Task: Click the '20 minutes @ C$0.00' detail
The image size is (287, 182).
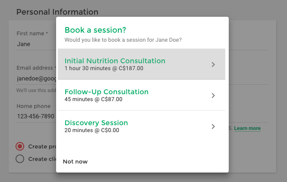Action: 91,130
